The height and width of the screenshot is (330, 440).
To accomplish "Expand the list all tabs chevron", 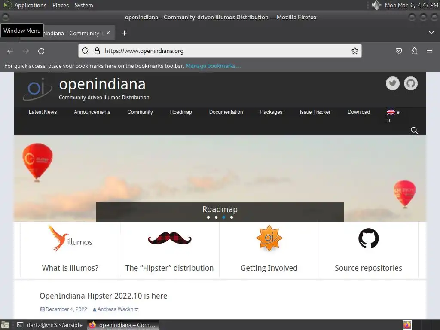I will [431, 33].
